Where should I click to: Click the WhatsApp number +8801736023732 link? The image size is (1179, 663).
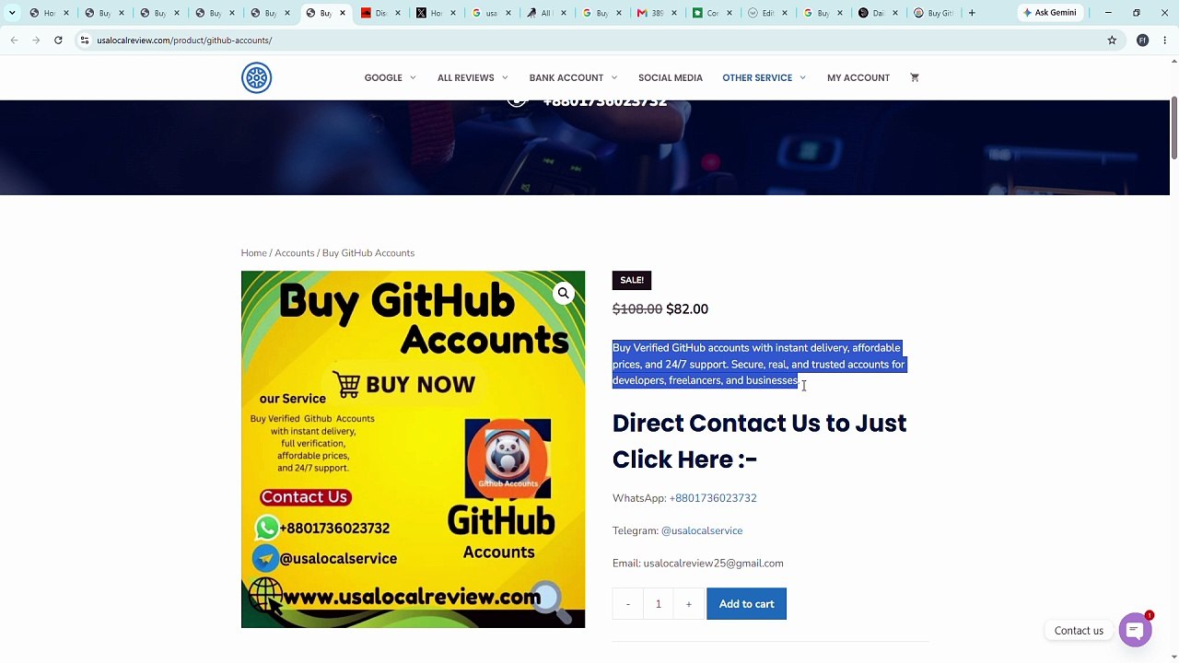click(713, 498)
